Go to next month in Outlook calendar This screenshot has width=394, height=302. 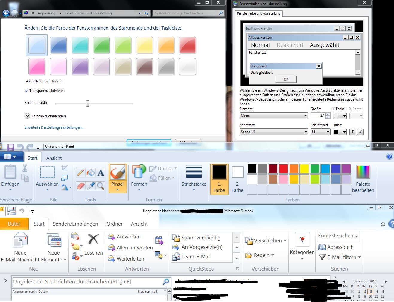[x=386, y=281]
